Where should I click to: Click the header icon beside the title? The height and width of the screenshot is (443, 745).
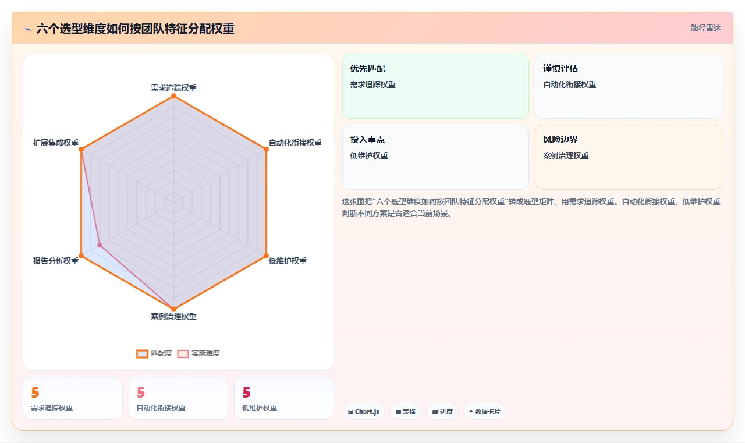click(27, 29)
